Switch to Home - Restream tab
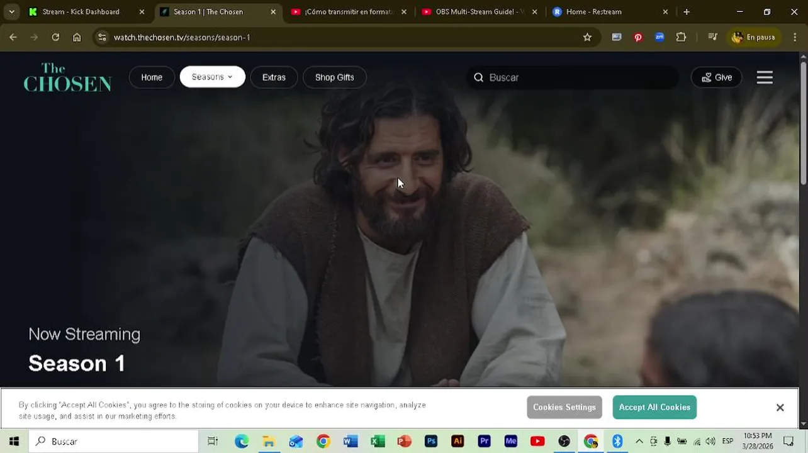The width and height of the screenshot is (808, 453). (610, 11)
